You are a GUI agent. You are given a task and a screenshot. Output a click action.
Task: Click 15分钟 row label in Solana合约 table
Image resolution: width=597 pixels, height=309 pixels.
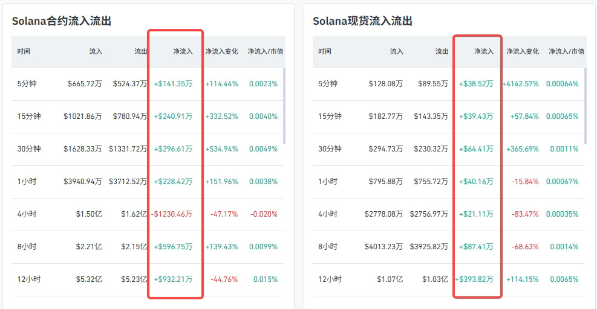[x=28, y=116]
